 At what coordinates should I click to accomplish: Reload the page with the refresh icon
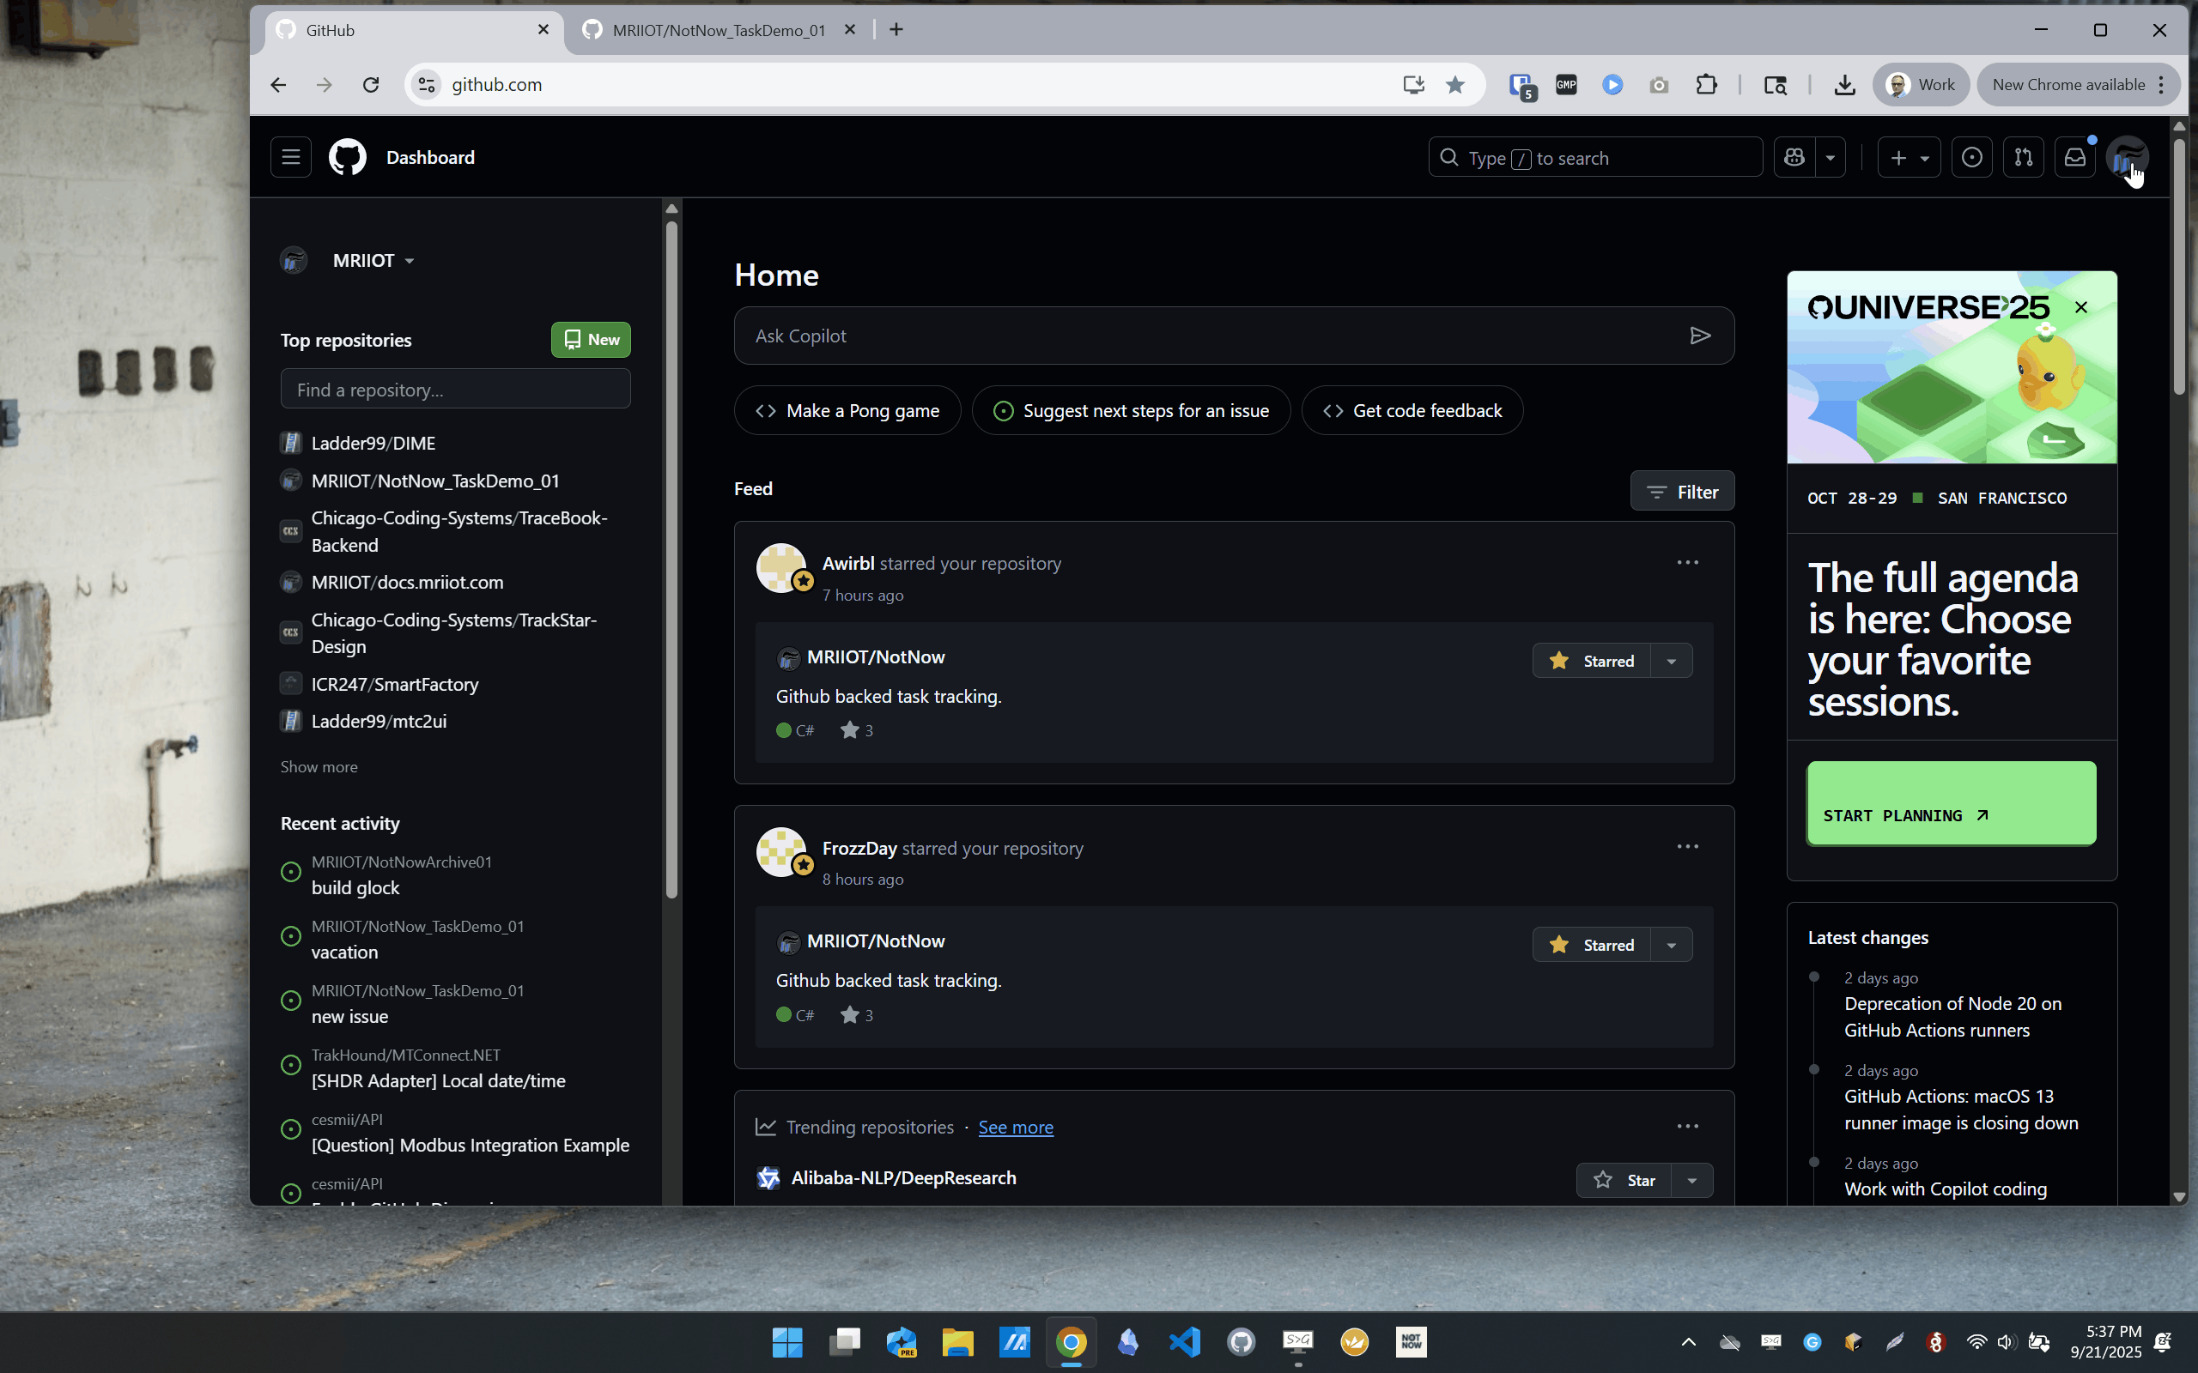[x=371, y=84]
